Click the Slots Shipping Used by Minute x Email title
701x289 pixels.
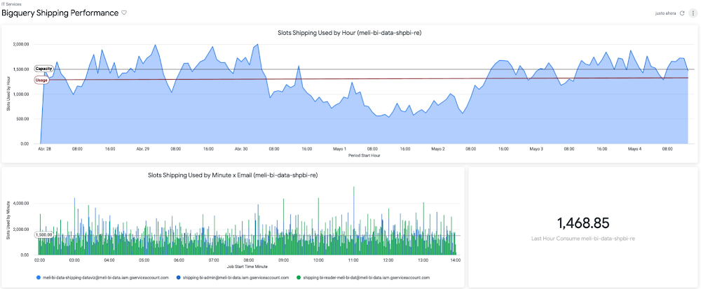pyautogui.click(x=233, y=175)
